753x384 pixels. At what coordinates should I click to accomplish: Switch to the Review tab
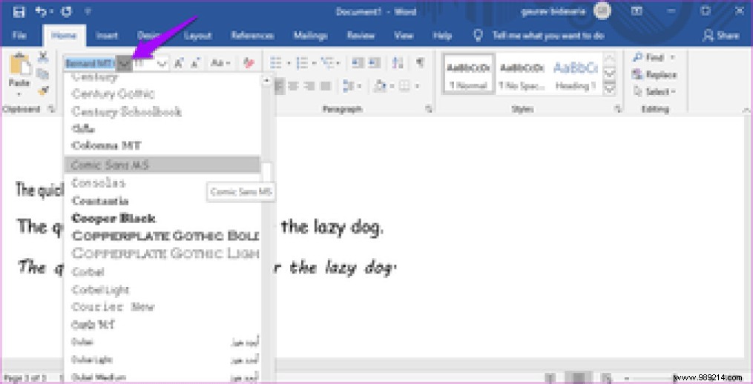(361, 36)
